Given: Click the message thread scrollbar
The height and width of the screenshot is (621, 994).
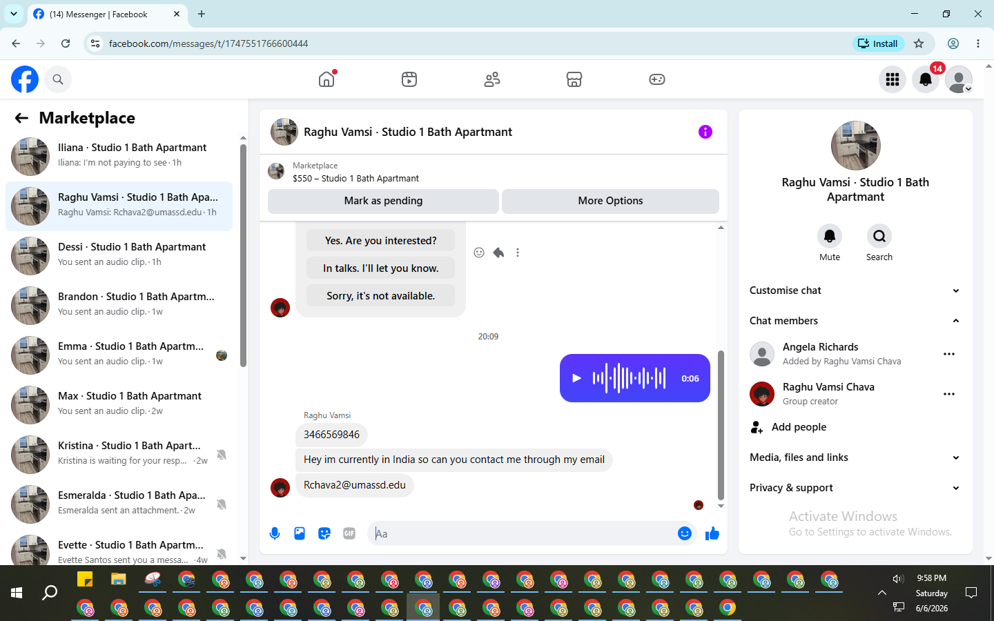Looking at the screenshot, I should click(x=721, y=424).
